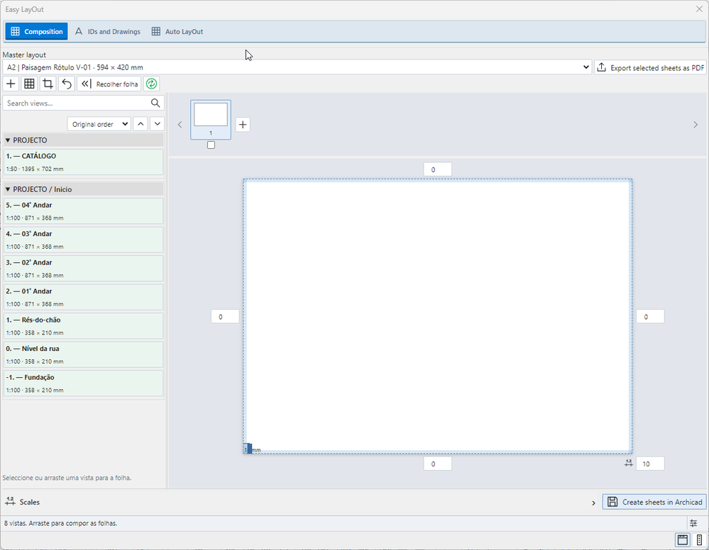
Task: Click the left chevron of the sheet strip
Action: (180, 125)
